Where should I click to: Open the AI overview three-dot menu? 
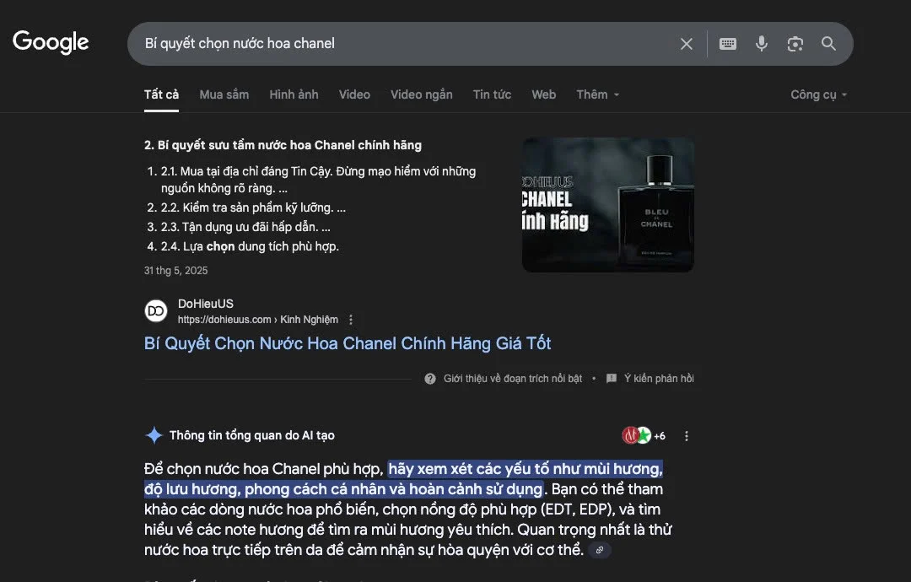(686, 435)
